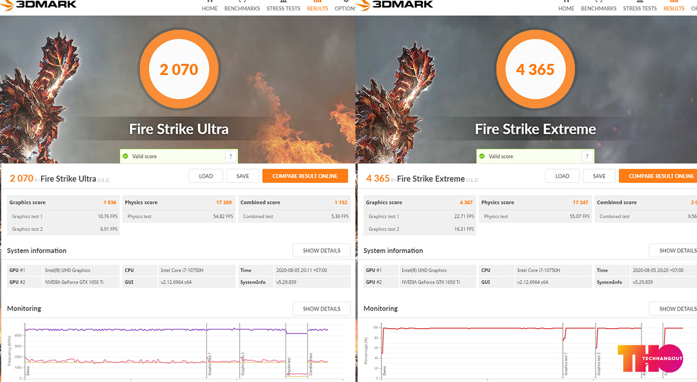Viewport: 697px width, 382px height.
Task: Open the question mark help beside Ultra's Valid score
Action: (231, 156)
